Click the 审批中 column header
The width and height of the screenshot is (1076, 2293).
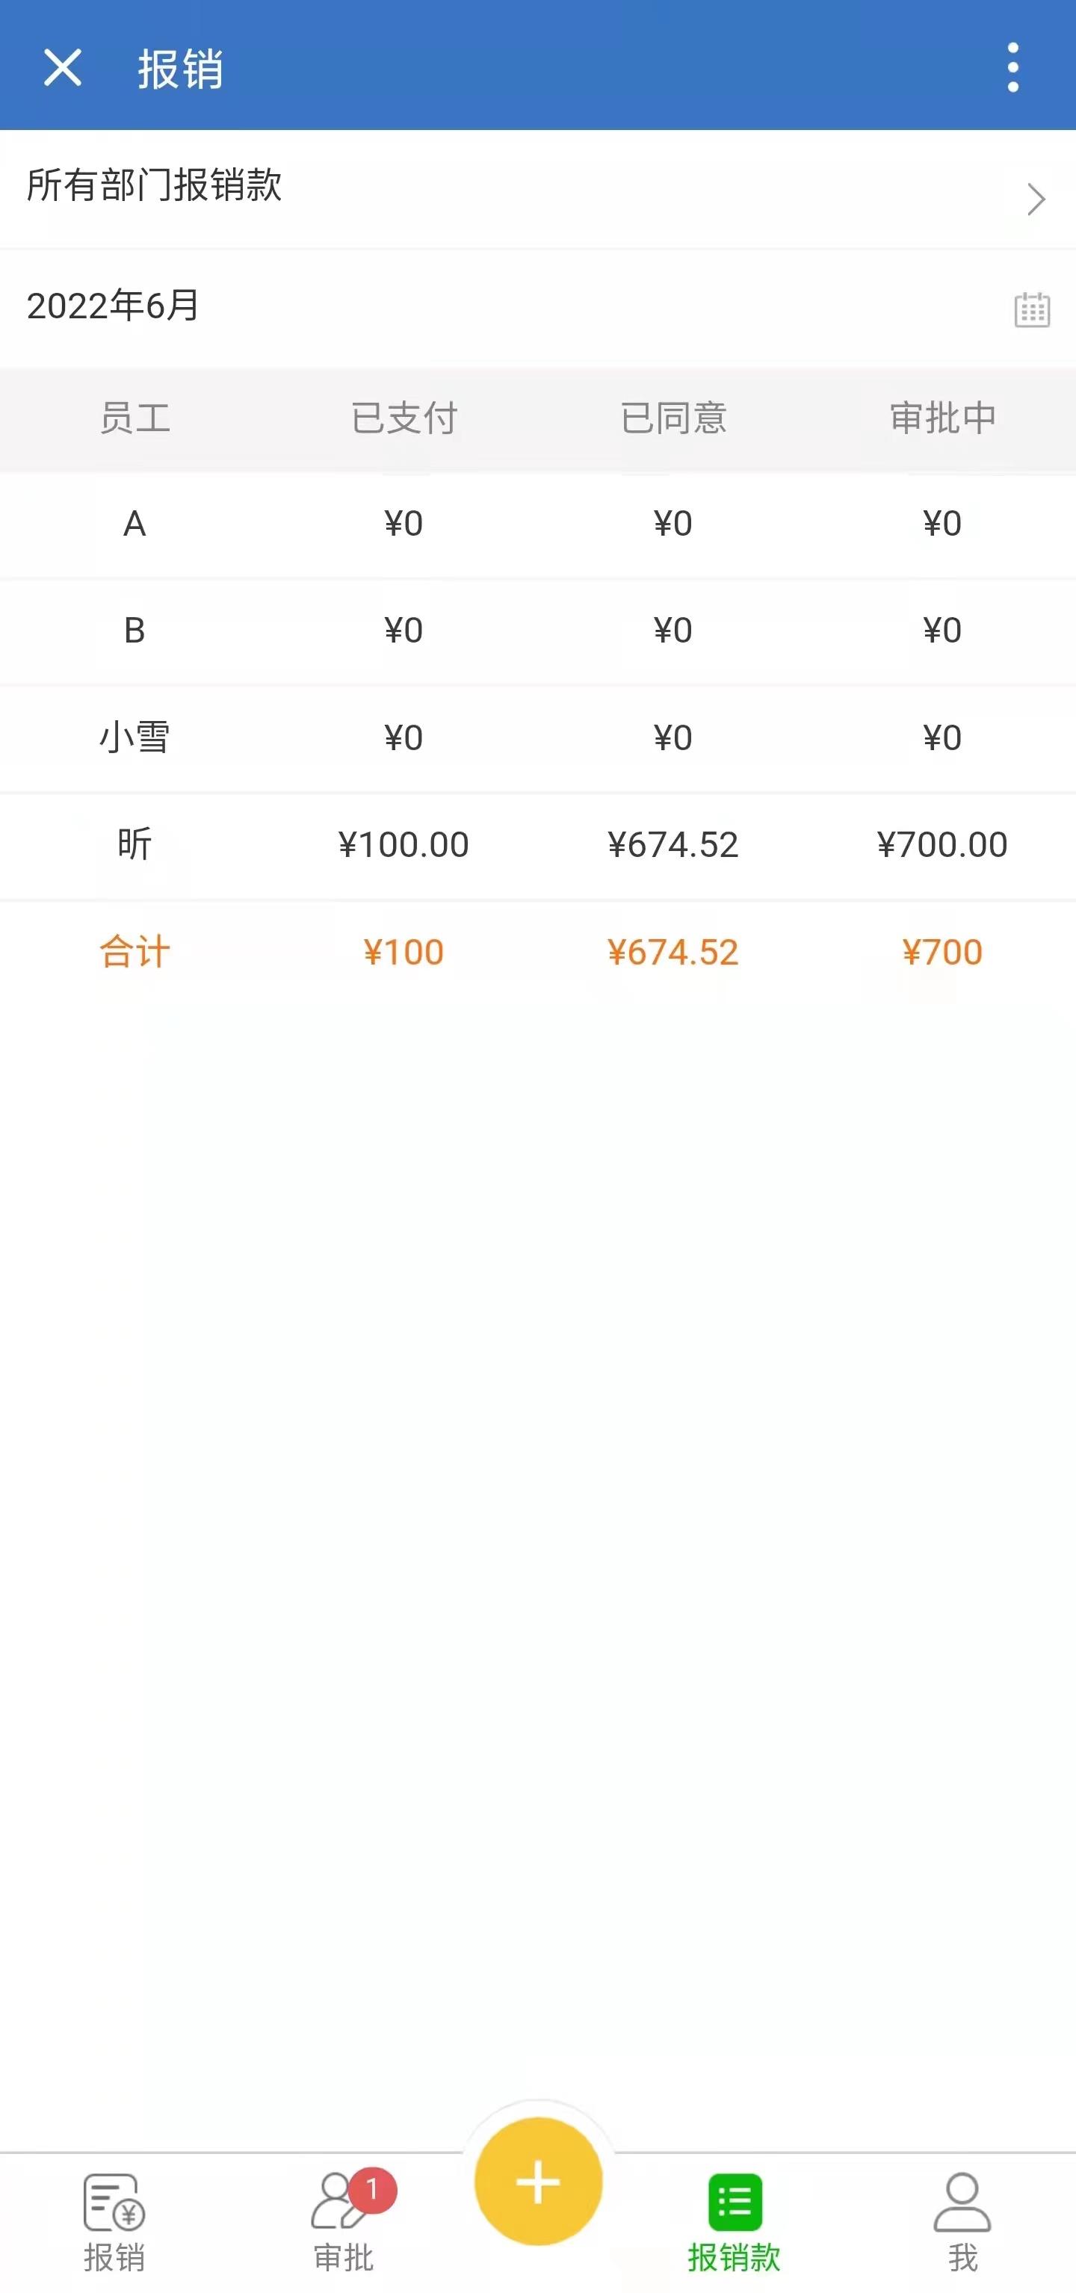point(942,418)
